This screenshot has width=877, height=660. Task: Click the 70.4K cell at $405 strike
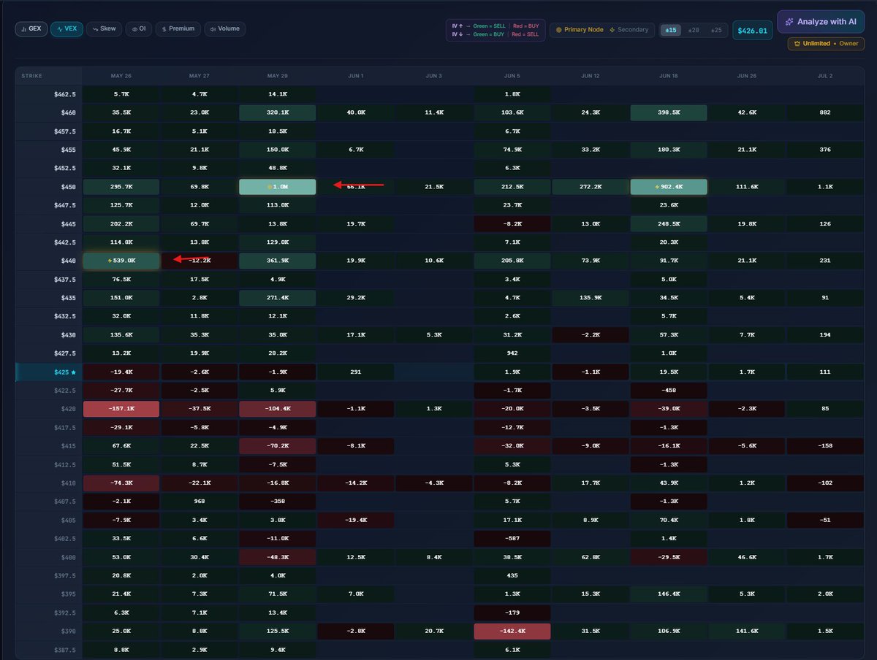(x=668, y=520)
